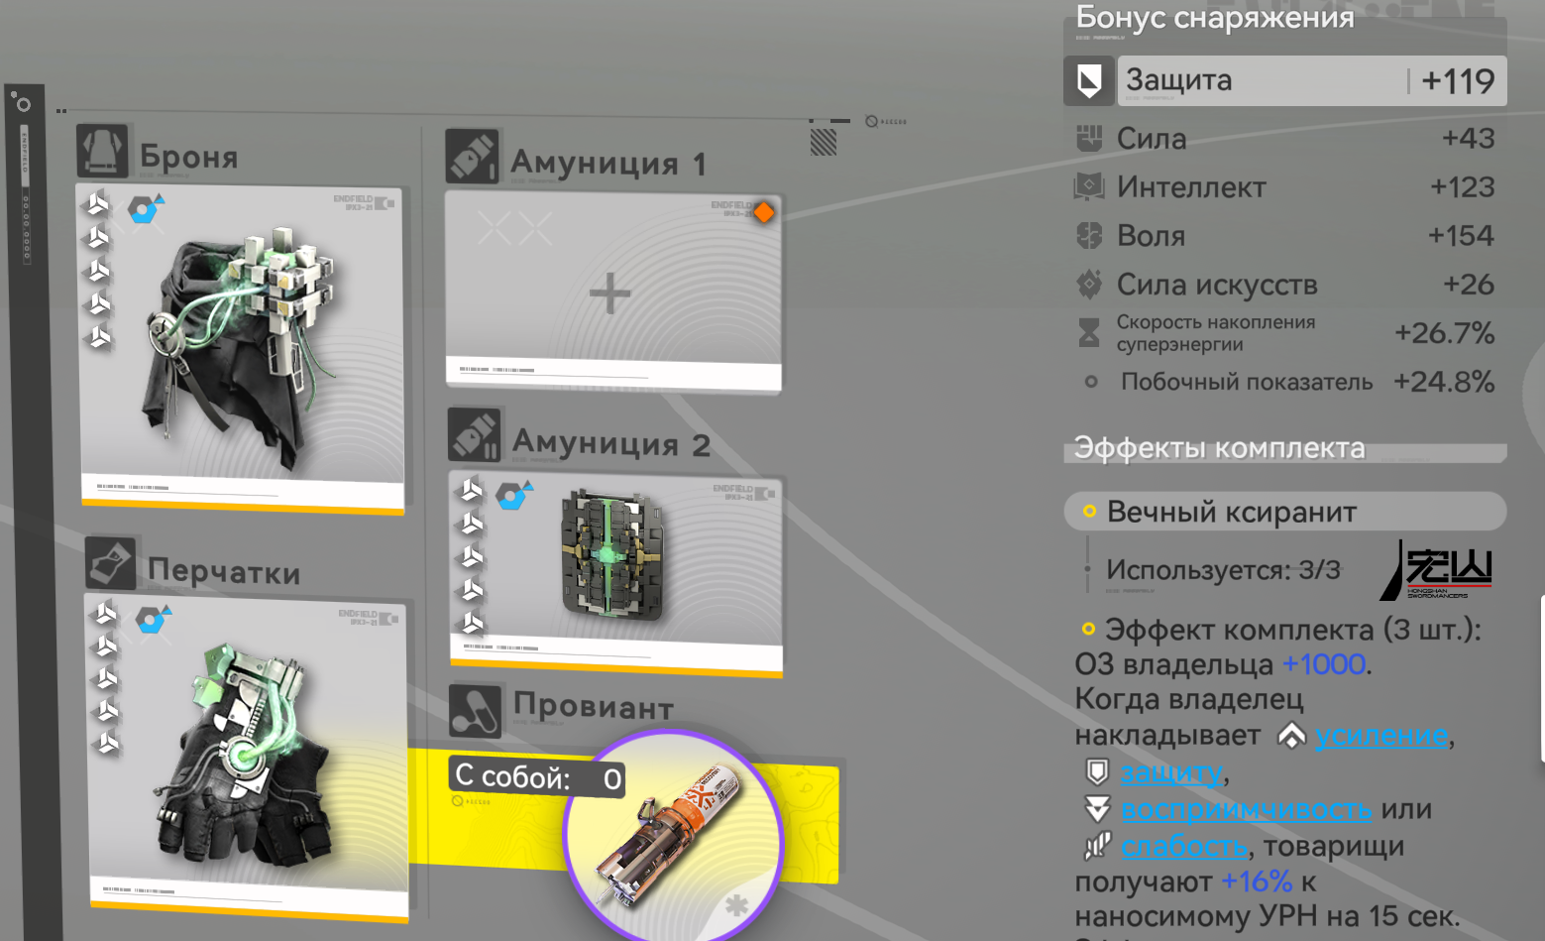Click the Амуниция 2 slot icon
Viewport: 1545px width, 941px height.
475,435
